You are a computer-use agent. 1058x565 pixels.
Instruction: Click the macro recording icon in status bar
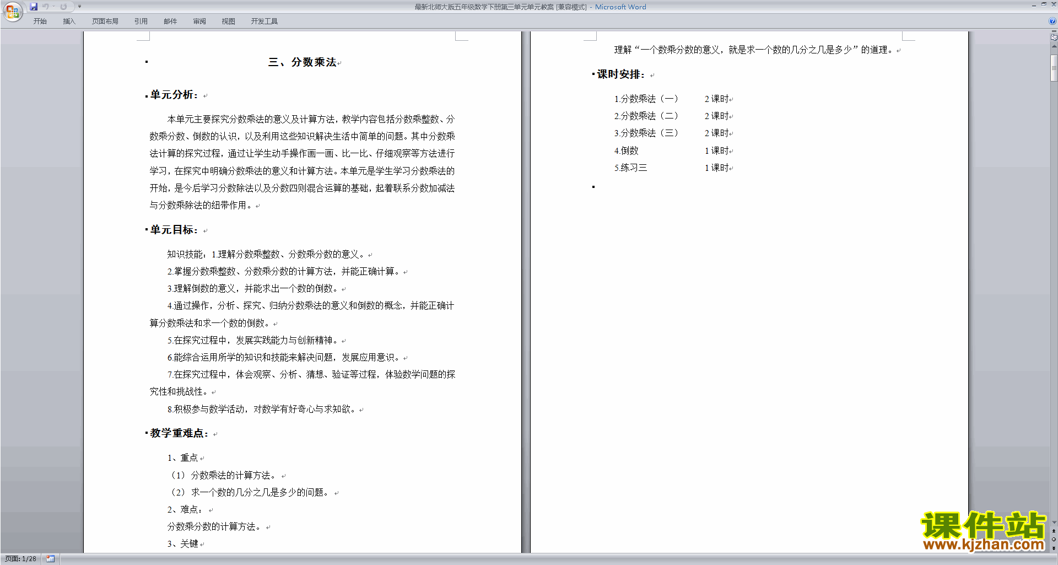tap(51, 559)
